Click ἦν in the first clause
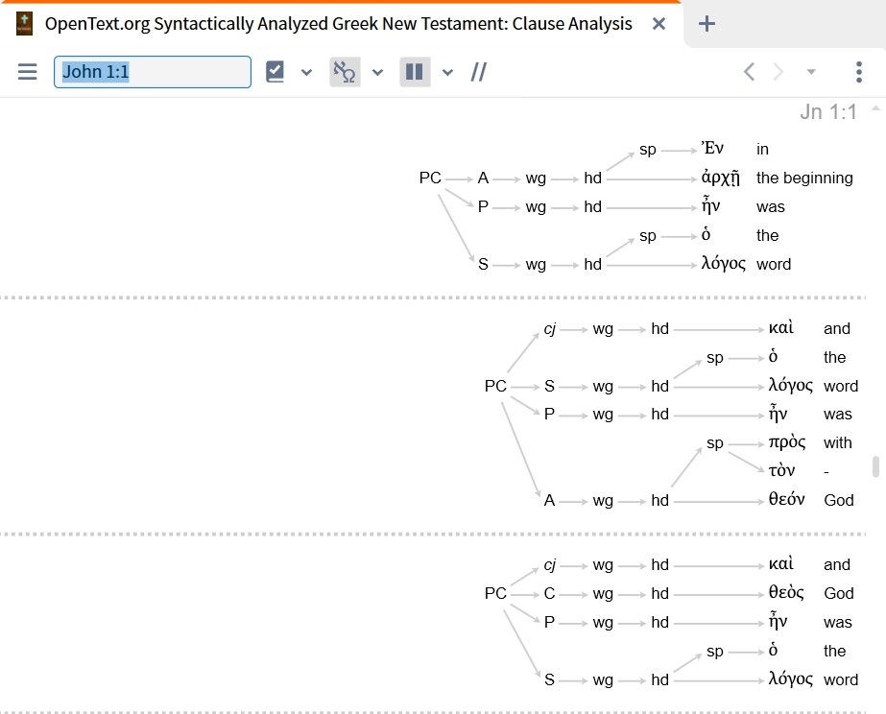 (711, 205)
